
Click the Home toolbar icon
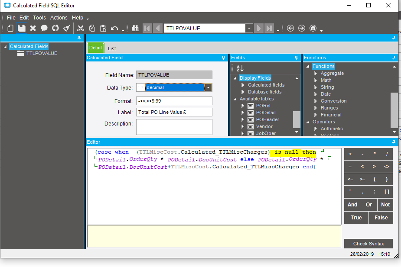pyautogui.click(x=313, y=28)
